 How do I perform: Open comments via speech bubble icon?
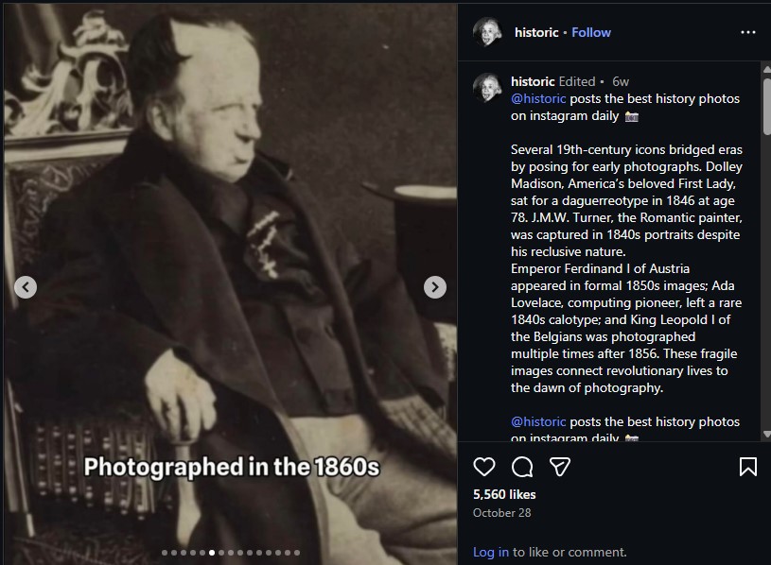[522, 467]
